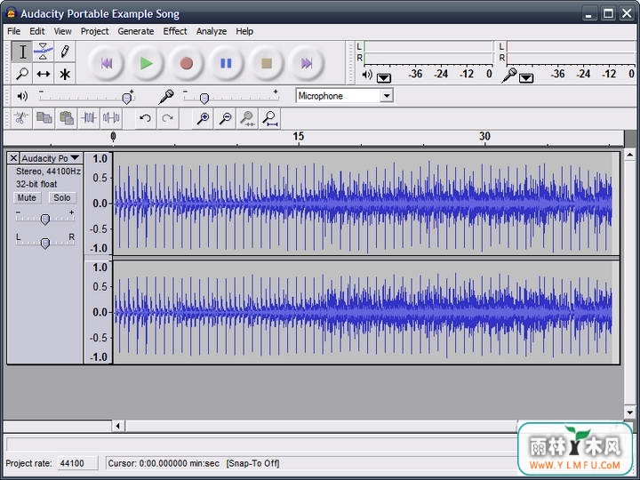Click the Project rate 44100 field

point(77,463)
